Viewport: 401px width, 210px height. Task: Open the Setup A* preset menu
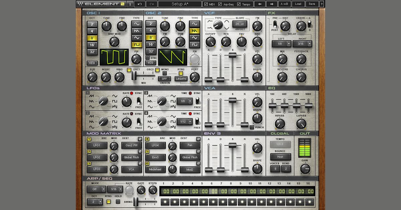pyautogui.click(x=180, y=4)
